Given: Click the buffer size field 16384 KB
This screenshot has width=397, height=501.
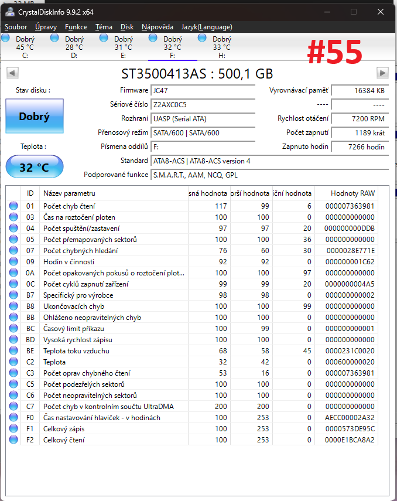Looking at the screenshot, I should pos(360,90).
